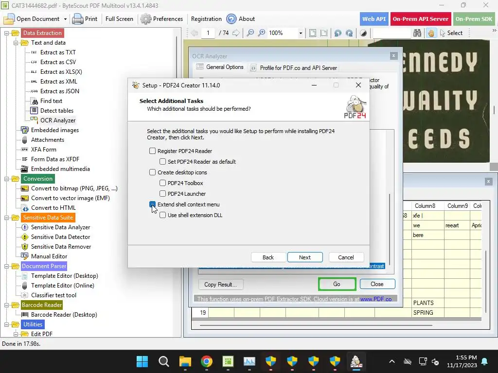The height and width of the screenshot is (373, 498).
Task: Toggle the invert colors contrast icon
Action: (363, 33)
